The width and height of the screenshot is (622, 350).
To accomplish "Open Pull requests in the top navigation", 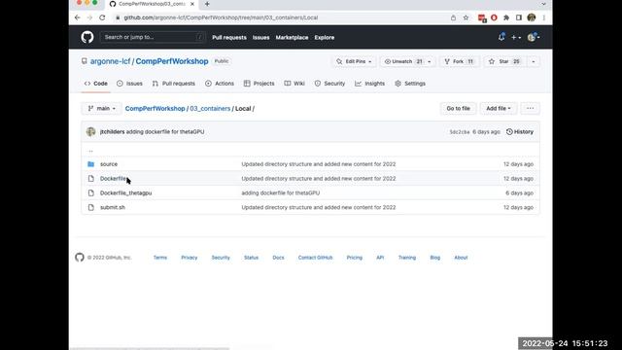I will click(229, 37).
